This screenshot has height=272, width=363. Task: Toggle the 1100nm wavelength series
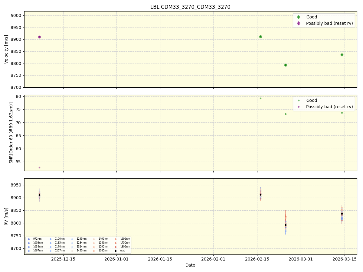pos(50,238)
